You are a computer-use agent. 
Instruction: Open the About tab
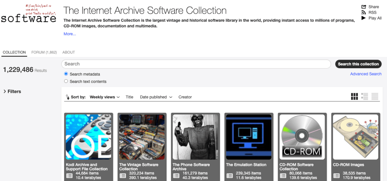pos(68,52)
